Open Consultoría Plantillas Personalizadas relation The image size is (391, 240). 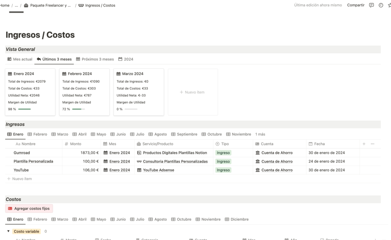coord(172,161)
